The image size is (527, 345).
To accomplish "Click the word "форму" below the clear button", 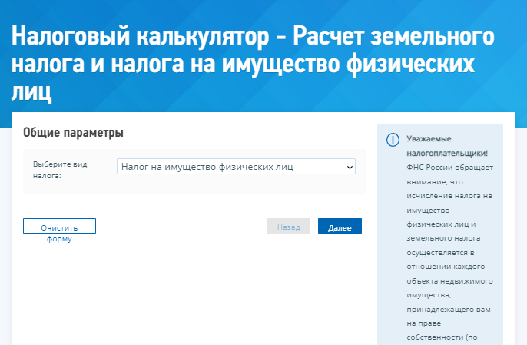I will pos(59,239).
